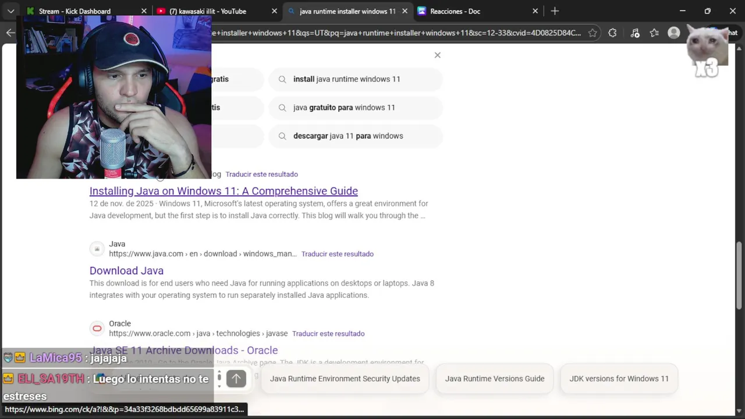The width and height of the screenshot is (745, 419).
Task: Click the 12 de nov. de 2025 snippet
Action: point(259,210)
